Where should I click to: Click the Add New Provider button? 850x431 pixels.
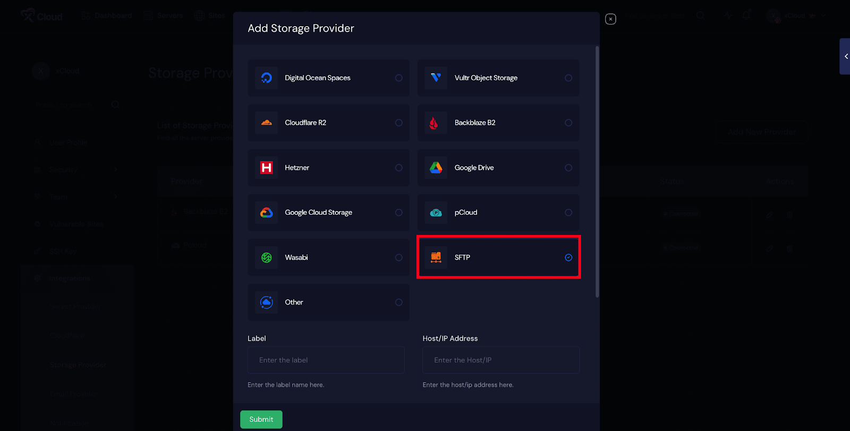(762, 131)
